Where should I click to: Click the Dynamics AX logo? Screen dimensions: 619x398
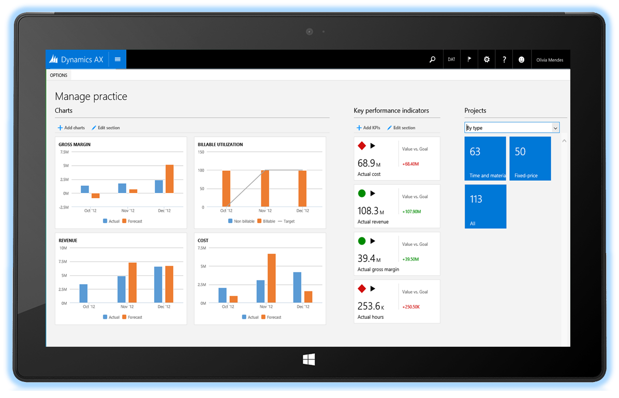click(x=77, y=60)
